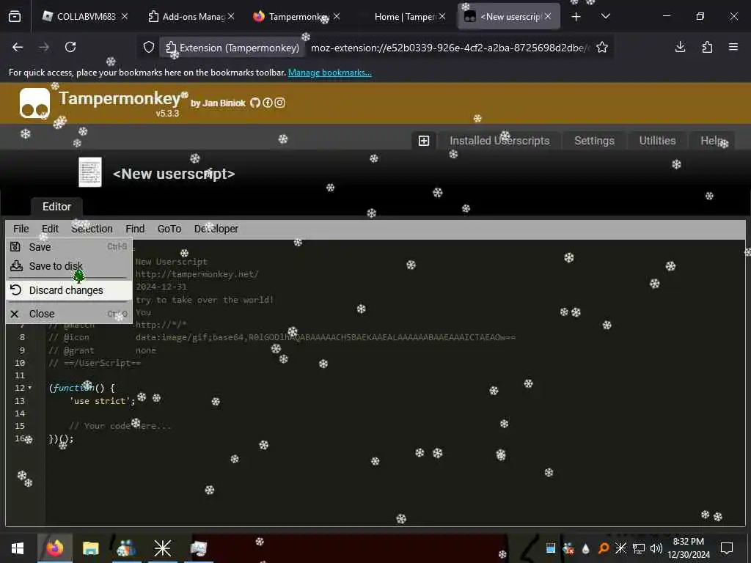
Task: Click 'try to take over the world!' text
Action: 205,300
